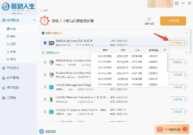Open more options for NVIDIA HD Audio
The image size is (193, 135).
[187, 62]
